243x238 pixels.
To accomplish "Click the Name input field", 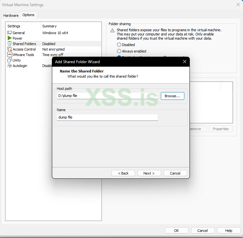I will tap(107, 117).
